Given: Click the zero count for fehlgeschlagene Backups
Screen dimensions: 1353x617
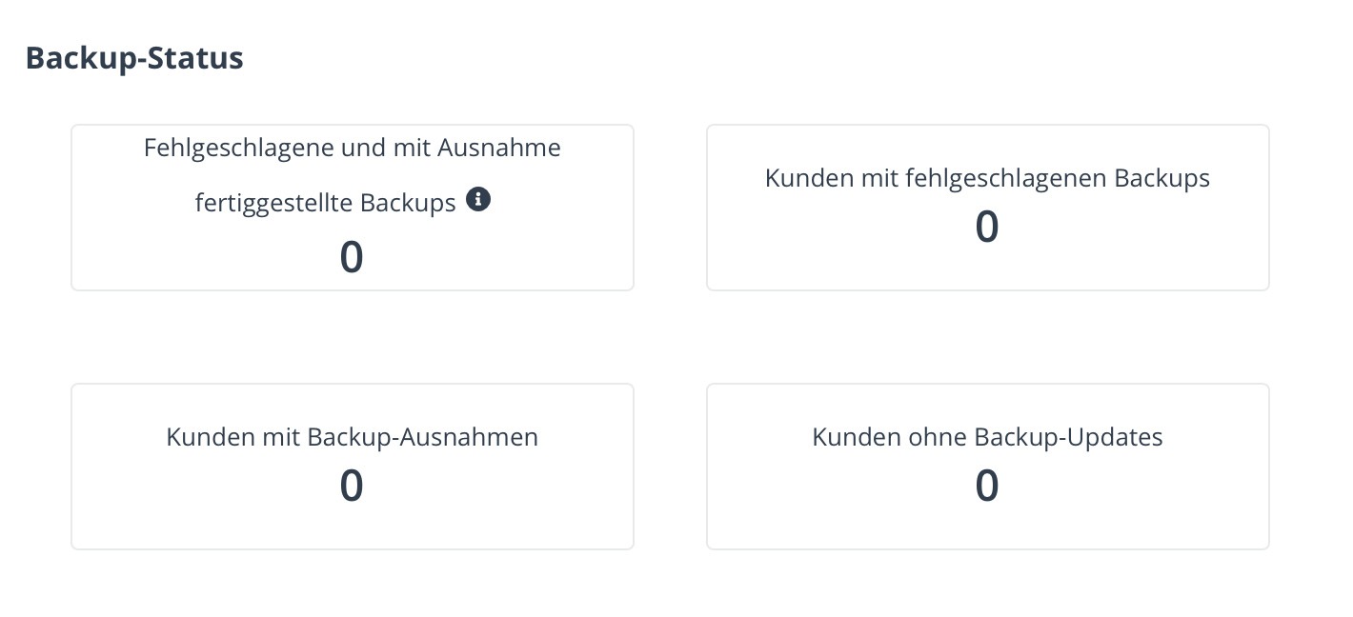Looking at the screenshot, I should point(352,256).
